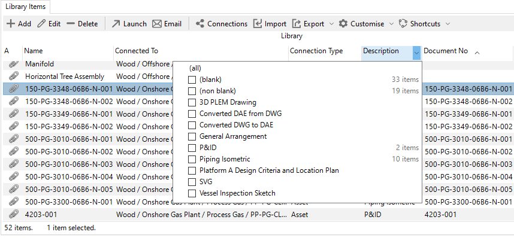Click the Delete minus icon
514x238 pixels.
[x=71, y=23]
